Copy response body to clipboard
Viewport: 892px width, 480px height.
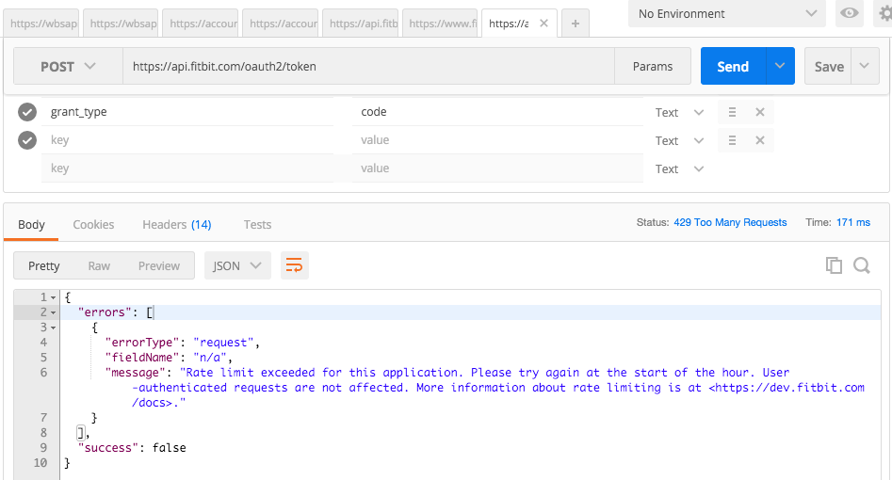[x=834, y=265]
